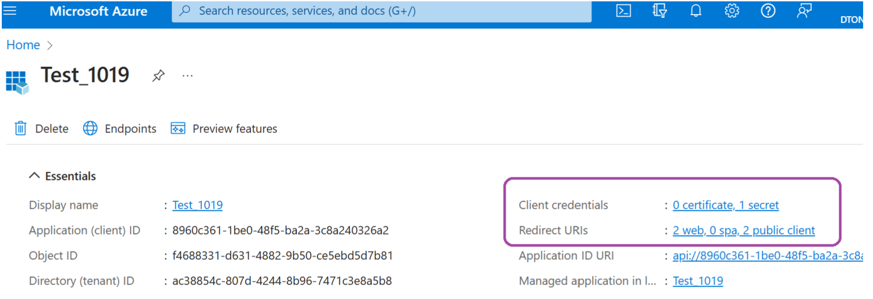
Task: Click the Application (client) ID label
Action: pos(85,230)
